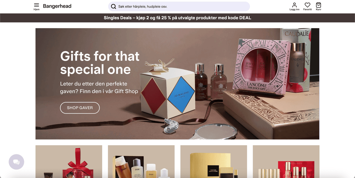355x178 pixels.
Task: Open the live chat bubble
Action: coord(16,162)
